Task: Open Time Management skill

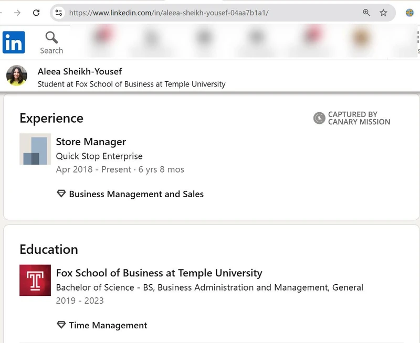Action: (108, 325)
